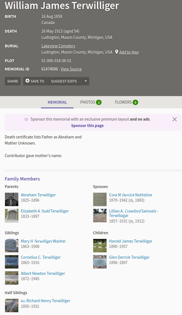Click the Suggest Edits button
The image size is (182, 315).
[x=64, y=81]
